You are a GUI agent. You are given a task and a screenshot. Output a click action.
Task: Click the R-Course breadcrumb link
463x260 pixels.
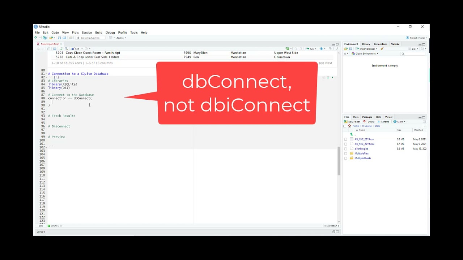click(367, 126)
